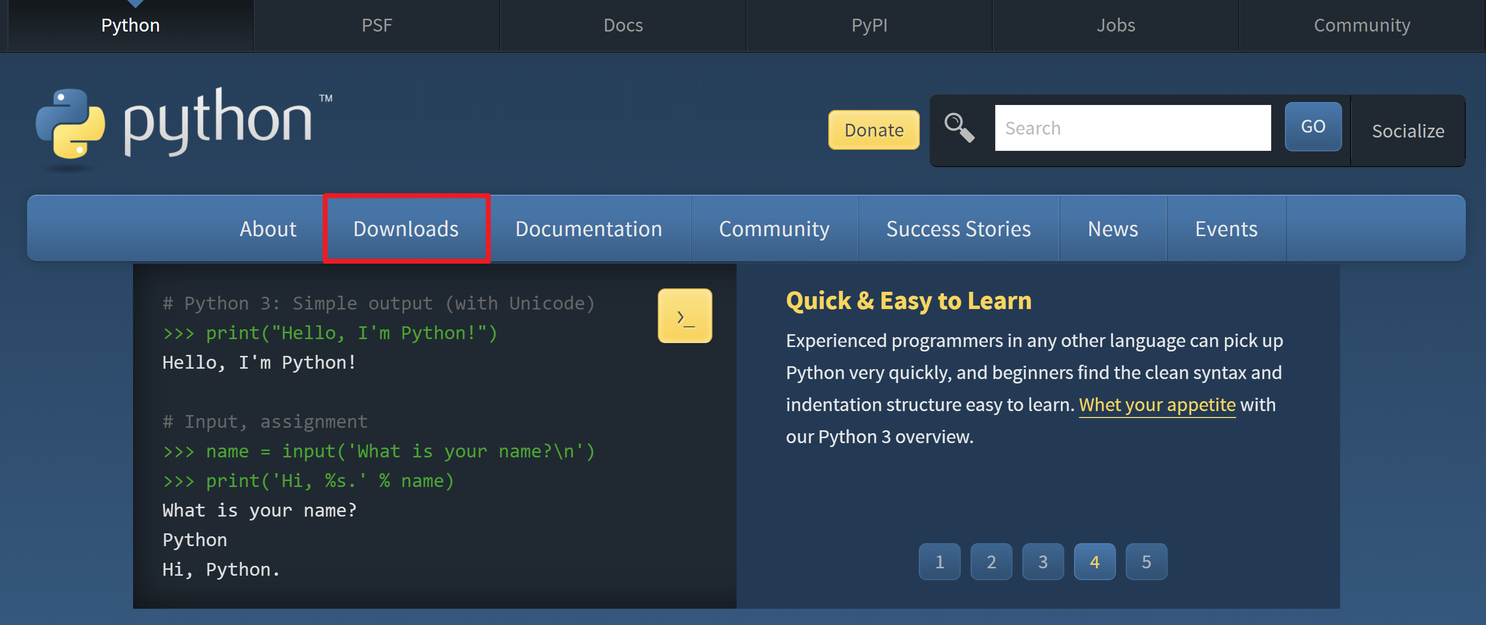Switch to the PyPI top tab
Screen dimensions: 1486x625
869,26
